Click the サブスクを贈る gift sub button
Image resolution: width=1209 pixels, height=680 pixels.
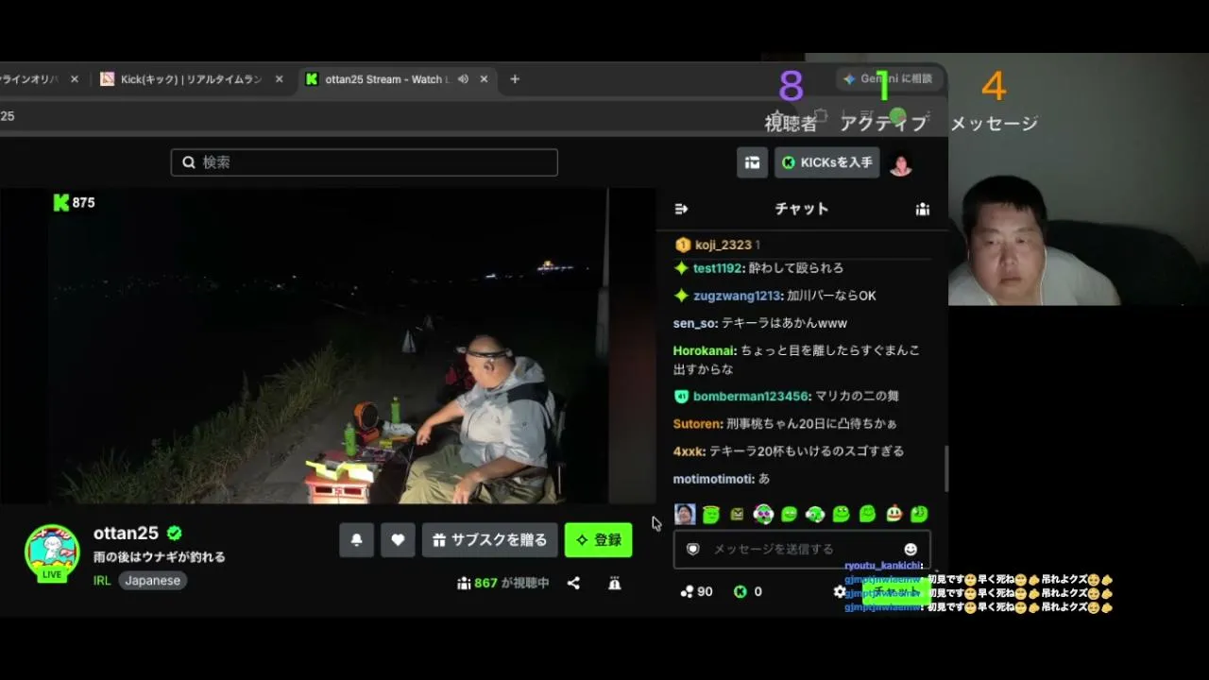pyautogui.click(x=489, y=540)
